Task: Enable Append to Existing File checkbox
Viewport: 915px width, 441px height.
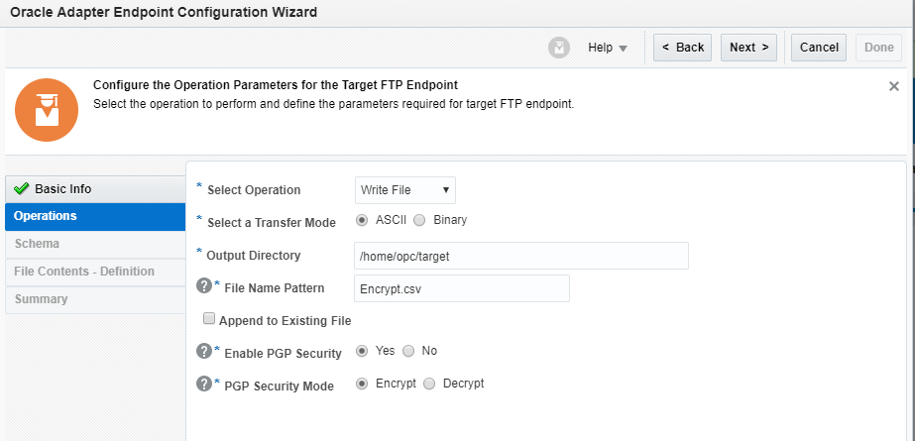Action: [209, 319]
